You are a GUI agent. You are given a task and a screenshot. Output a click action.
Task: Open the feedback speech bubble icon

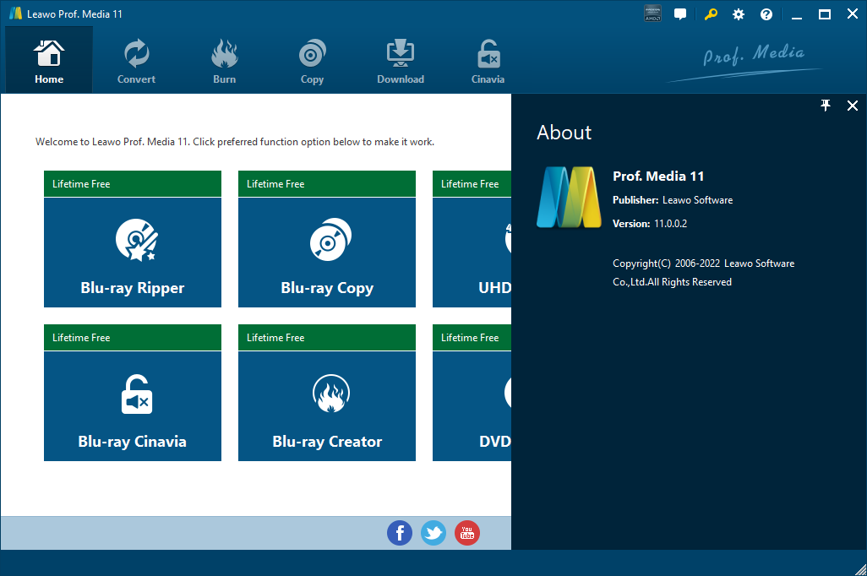(x=680, y=14)
